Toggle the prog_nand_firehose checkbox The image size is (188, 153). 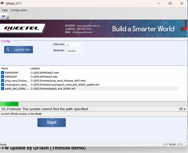3,80
